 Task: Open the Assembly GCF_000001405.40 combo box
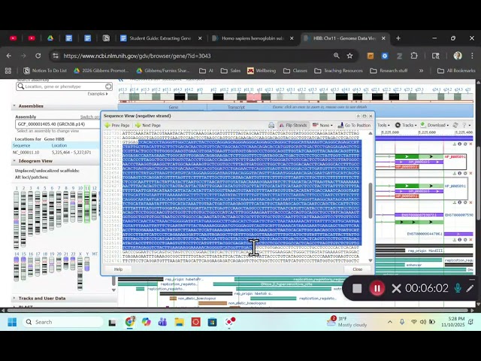[x=58, y=124]
